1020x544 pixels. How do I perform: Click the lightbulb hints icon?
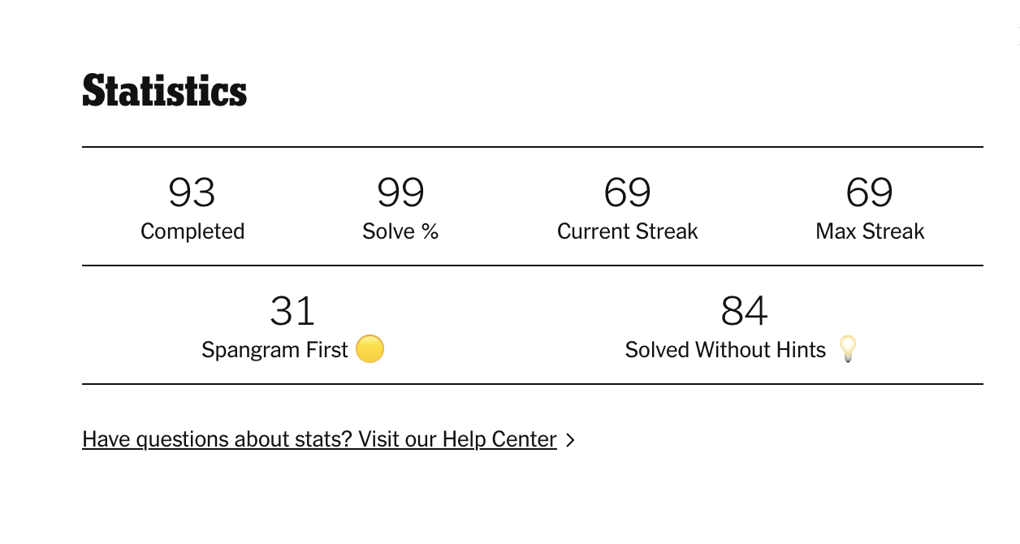click(848, 349)
